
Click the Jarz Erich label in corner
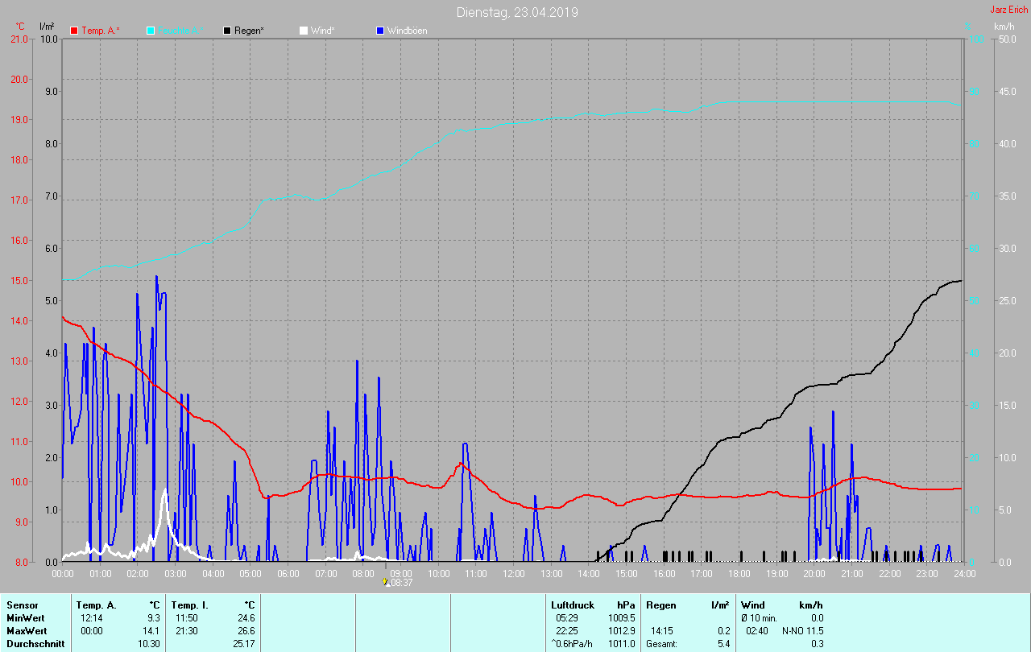tap(1009, 10)
